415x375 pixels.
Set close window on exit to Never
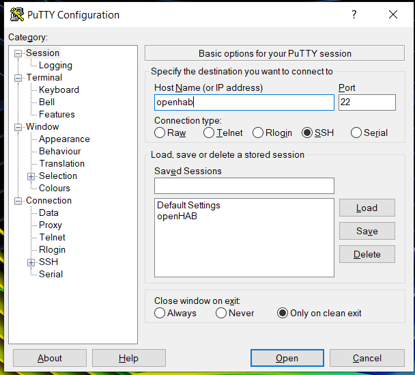click(x=221, y=313)
